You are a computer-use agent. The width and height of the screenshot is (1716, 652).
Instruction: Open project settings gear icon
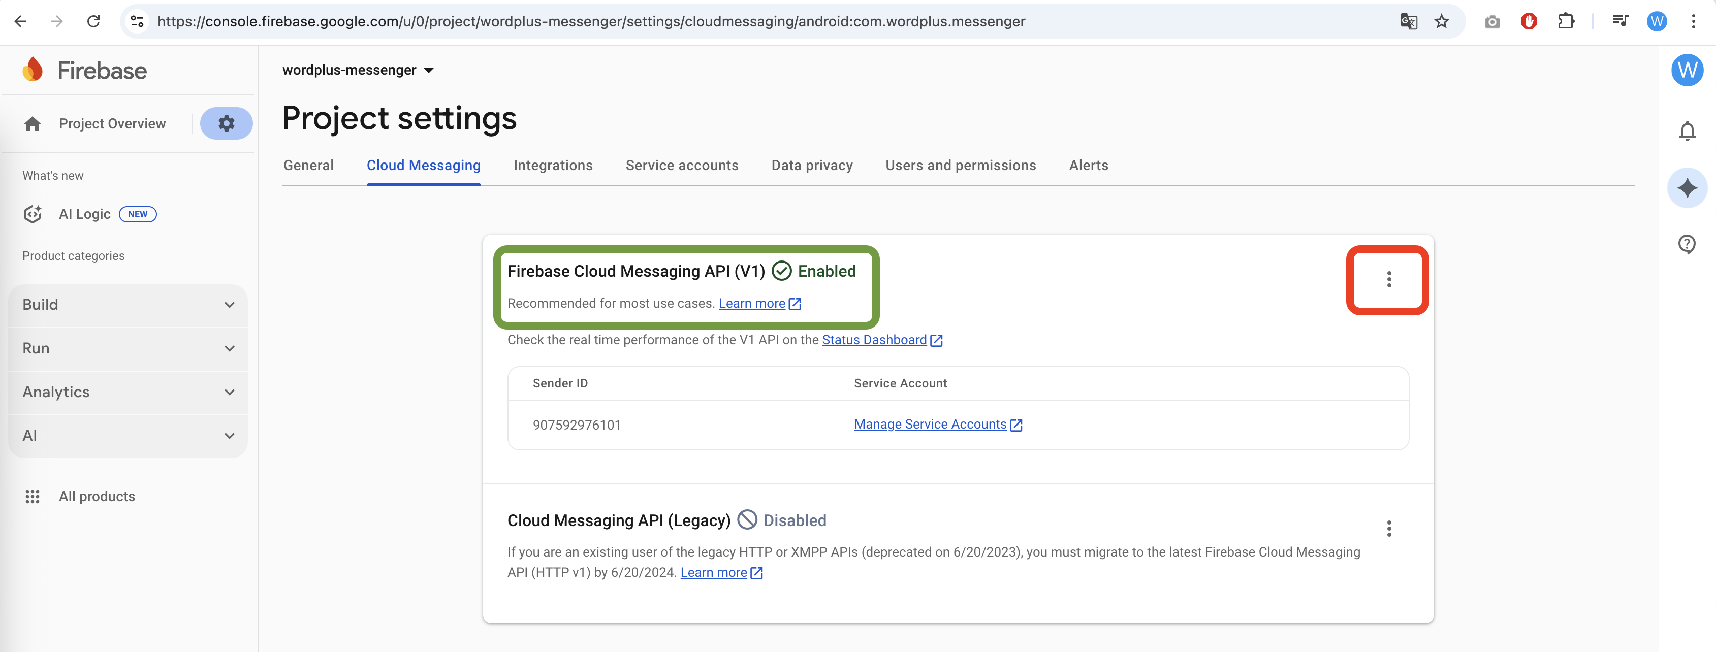pyautogui.click(x=227, y=123)
